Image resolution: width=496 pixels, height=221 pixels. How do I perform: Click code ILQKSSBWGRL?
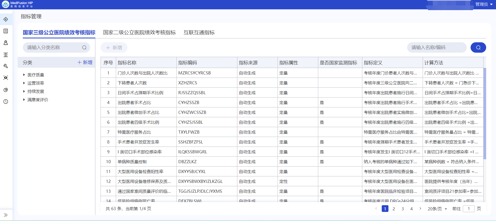pos(193,152)
